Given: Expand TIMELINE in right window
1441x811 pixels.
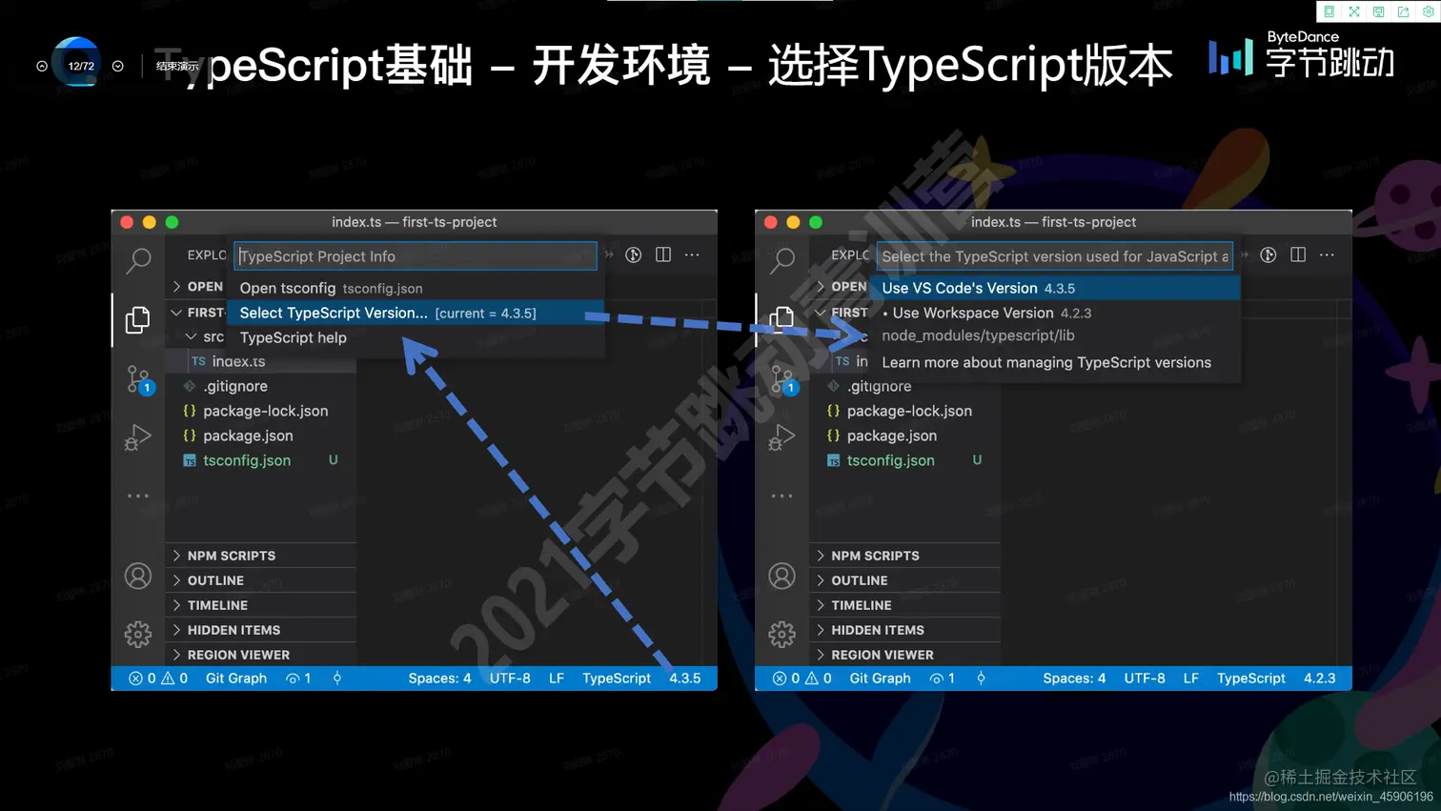Looking at the screenshot, I should [x=905, y=605].
